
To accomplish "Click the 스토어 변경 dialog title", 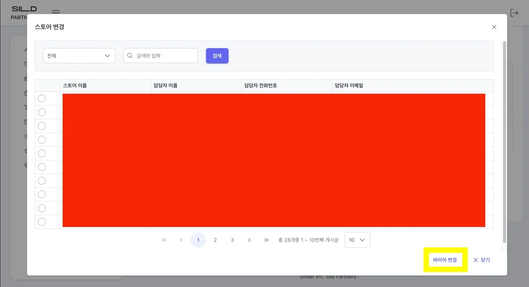I will [50, 27].
